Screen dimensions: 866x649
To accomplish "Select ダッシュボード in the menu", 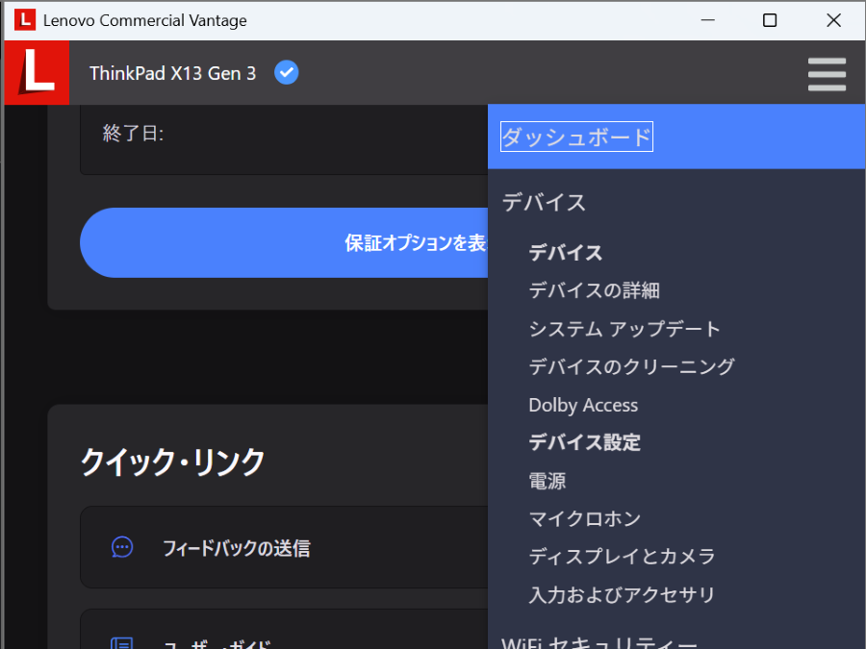I will click(x=576, y=137).
